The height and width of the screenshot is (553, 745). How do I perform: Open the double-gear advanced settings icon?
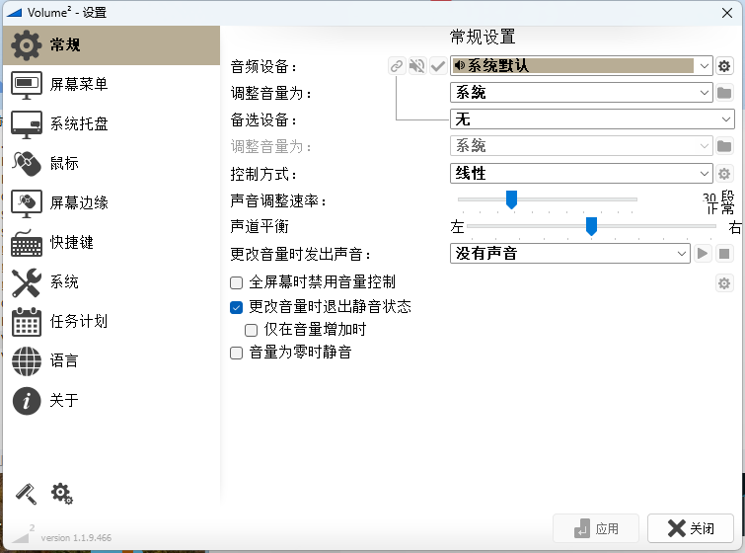[x=62, y=493]
